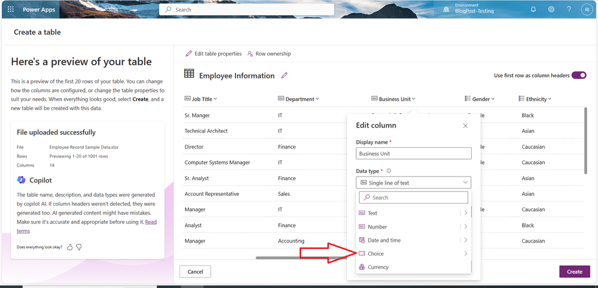This screenshot has height=288, width=598.
Task: Select the Currency data type
Action: [x=414, y=267]
